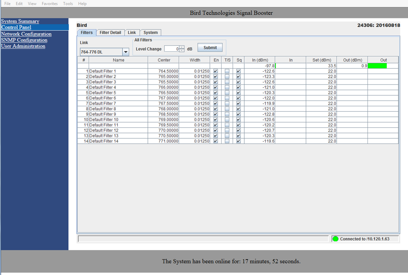Uncheck Sq for Default Filter 2

[x=238, y=76]
